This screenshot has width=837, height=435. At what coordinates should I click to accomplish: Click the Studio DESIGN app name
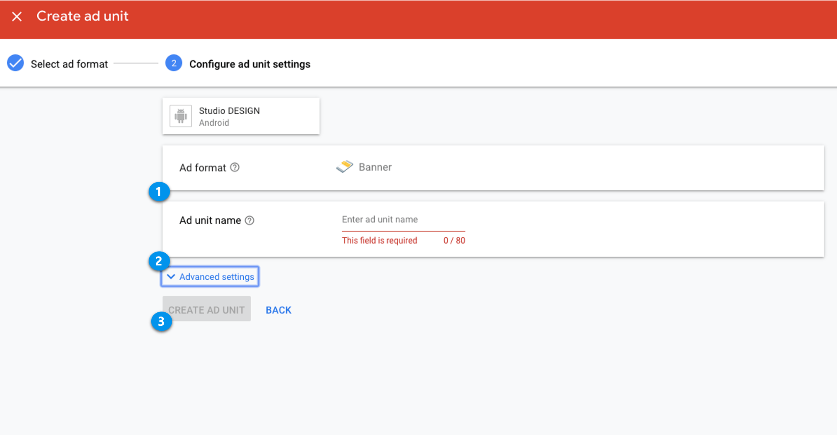pyautogui.click(x=229, y=111)
